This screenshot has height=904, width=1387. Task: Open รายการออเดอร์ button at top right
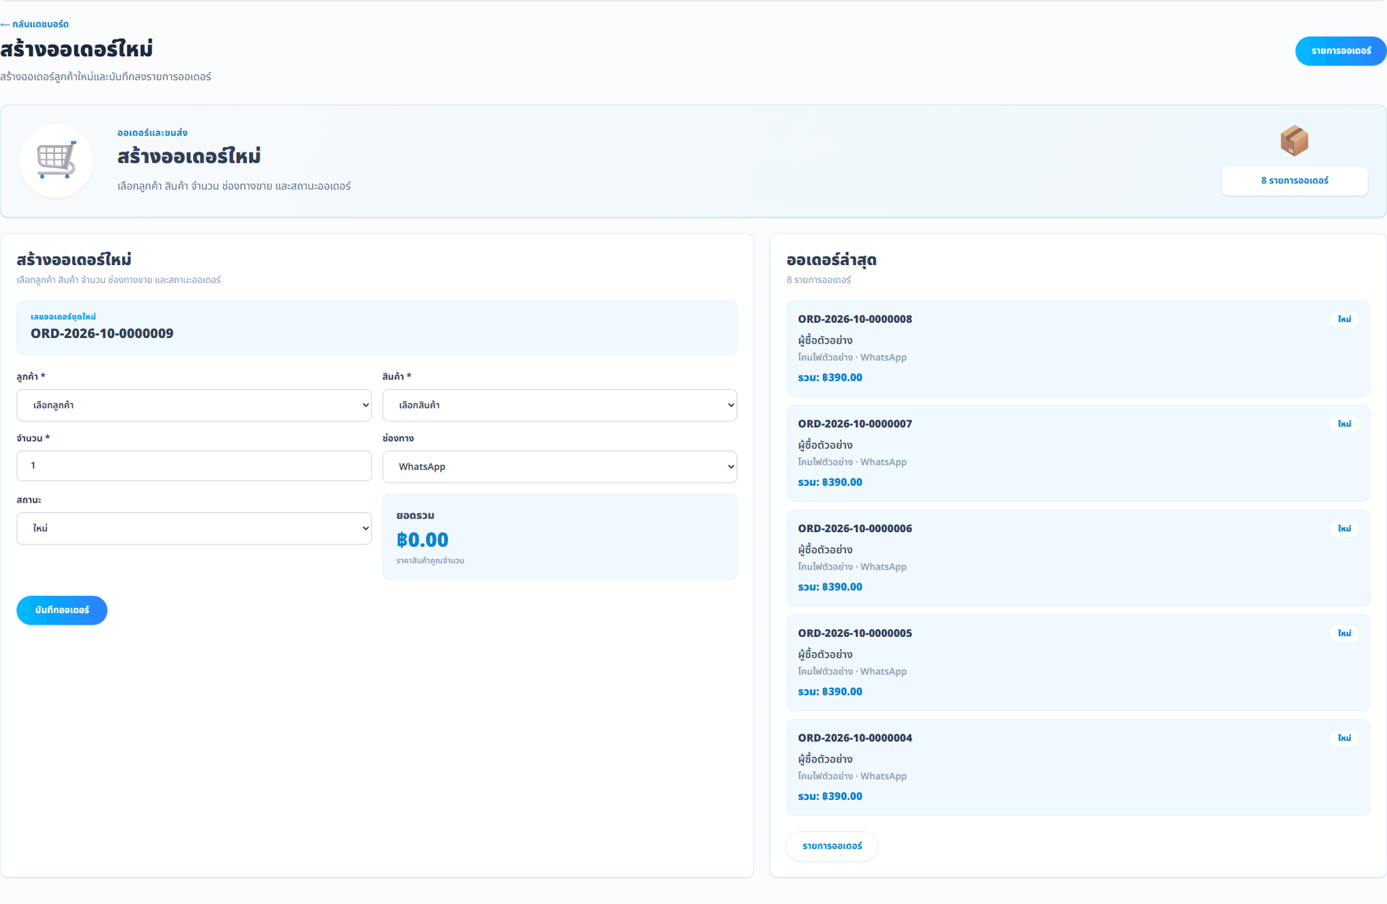(1341, 51)
